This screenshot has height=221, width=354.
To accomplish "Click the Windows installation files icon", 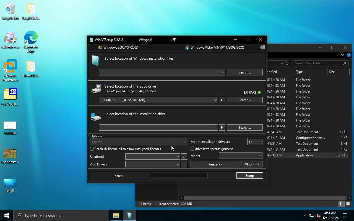I will pyautogui.click(x=95, y=61).
